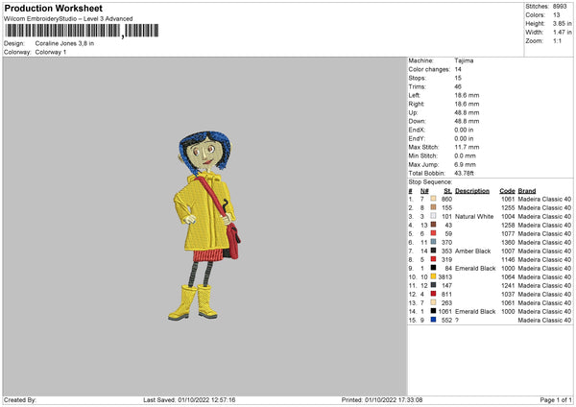576x407 pixels.
Task: Select the tan swatch at stop 2
Action: coord(434,207)
